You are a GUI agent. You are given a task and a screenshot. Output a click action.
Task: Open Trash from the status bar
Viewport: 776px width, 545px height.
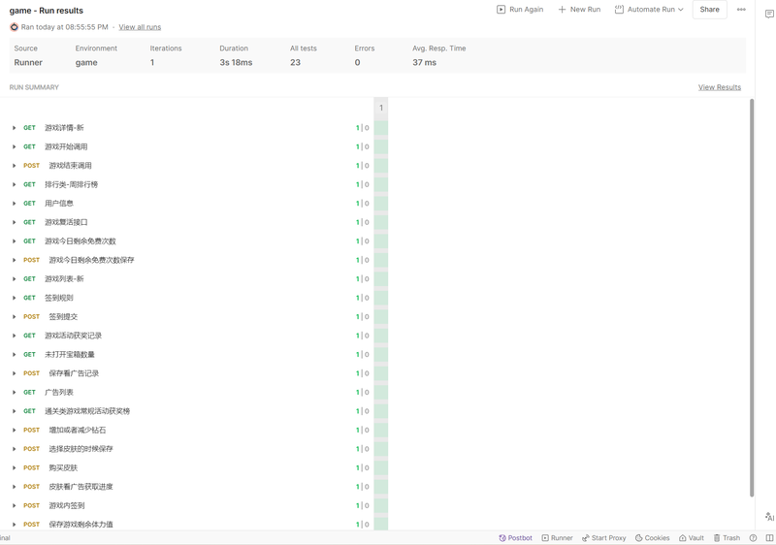coord(727,538)
